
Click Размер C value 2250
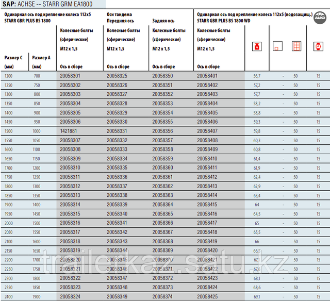coord(9,269)
